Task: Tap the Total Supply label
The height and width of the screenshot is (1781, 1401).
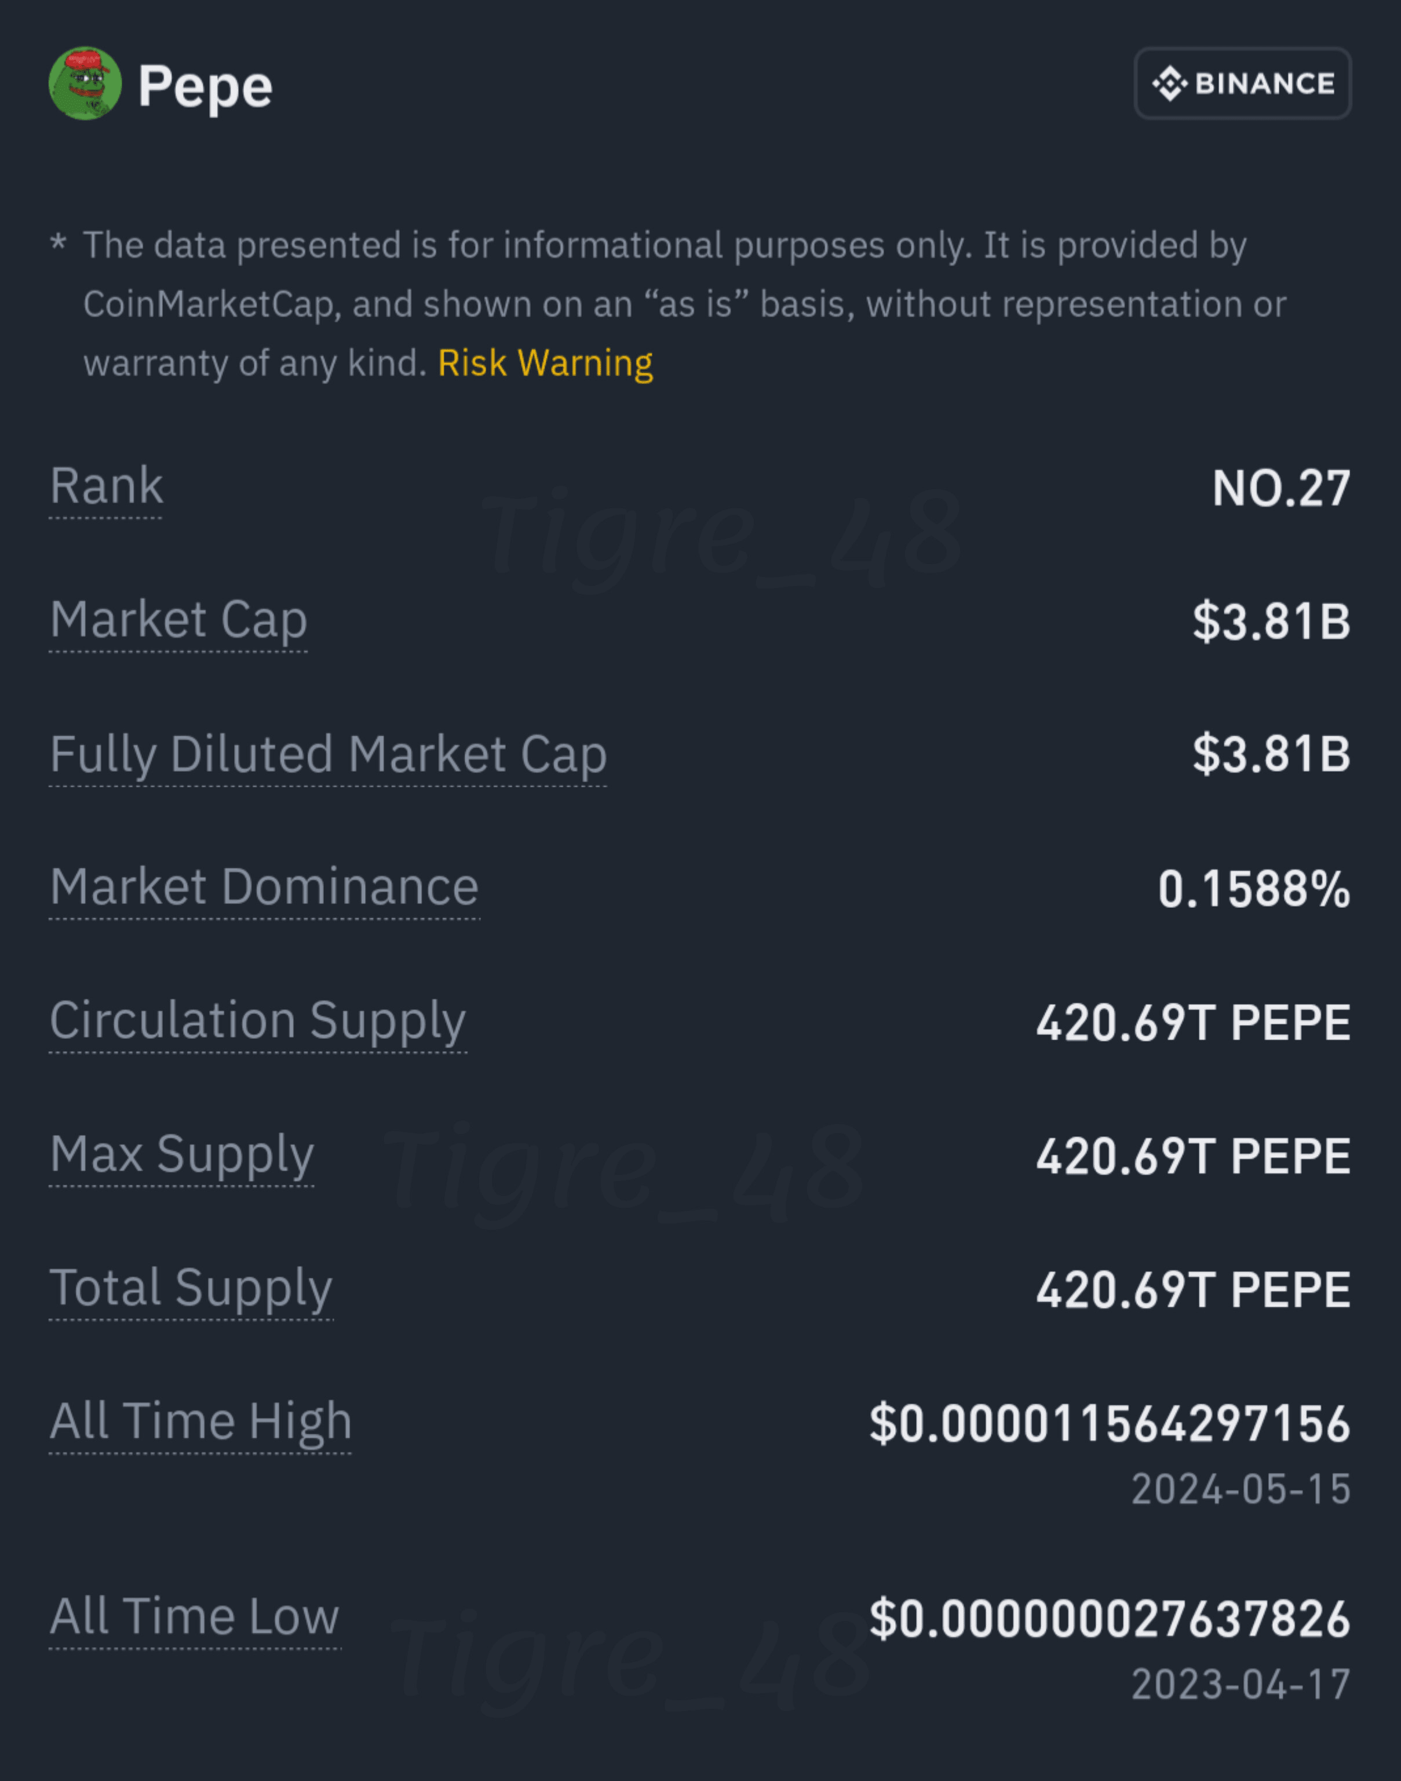Action: pos(191,1289)
